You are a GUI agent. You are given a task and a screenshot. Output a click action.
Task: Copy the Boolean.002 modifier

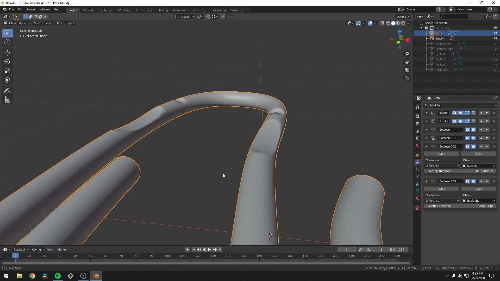[x=479, y=154]
